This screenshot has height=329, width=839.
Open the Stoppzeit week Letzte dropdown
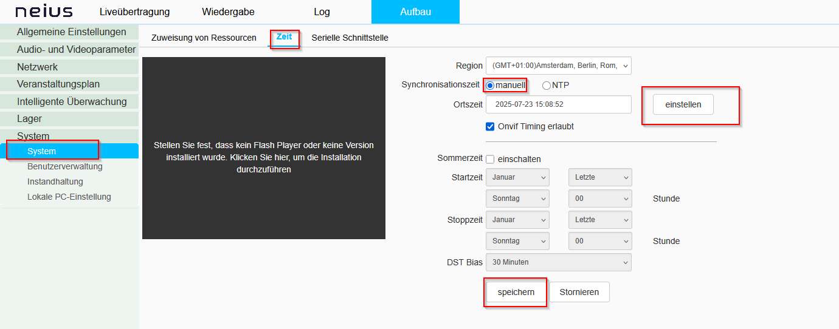599,220
